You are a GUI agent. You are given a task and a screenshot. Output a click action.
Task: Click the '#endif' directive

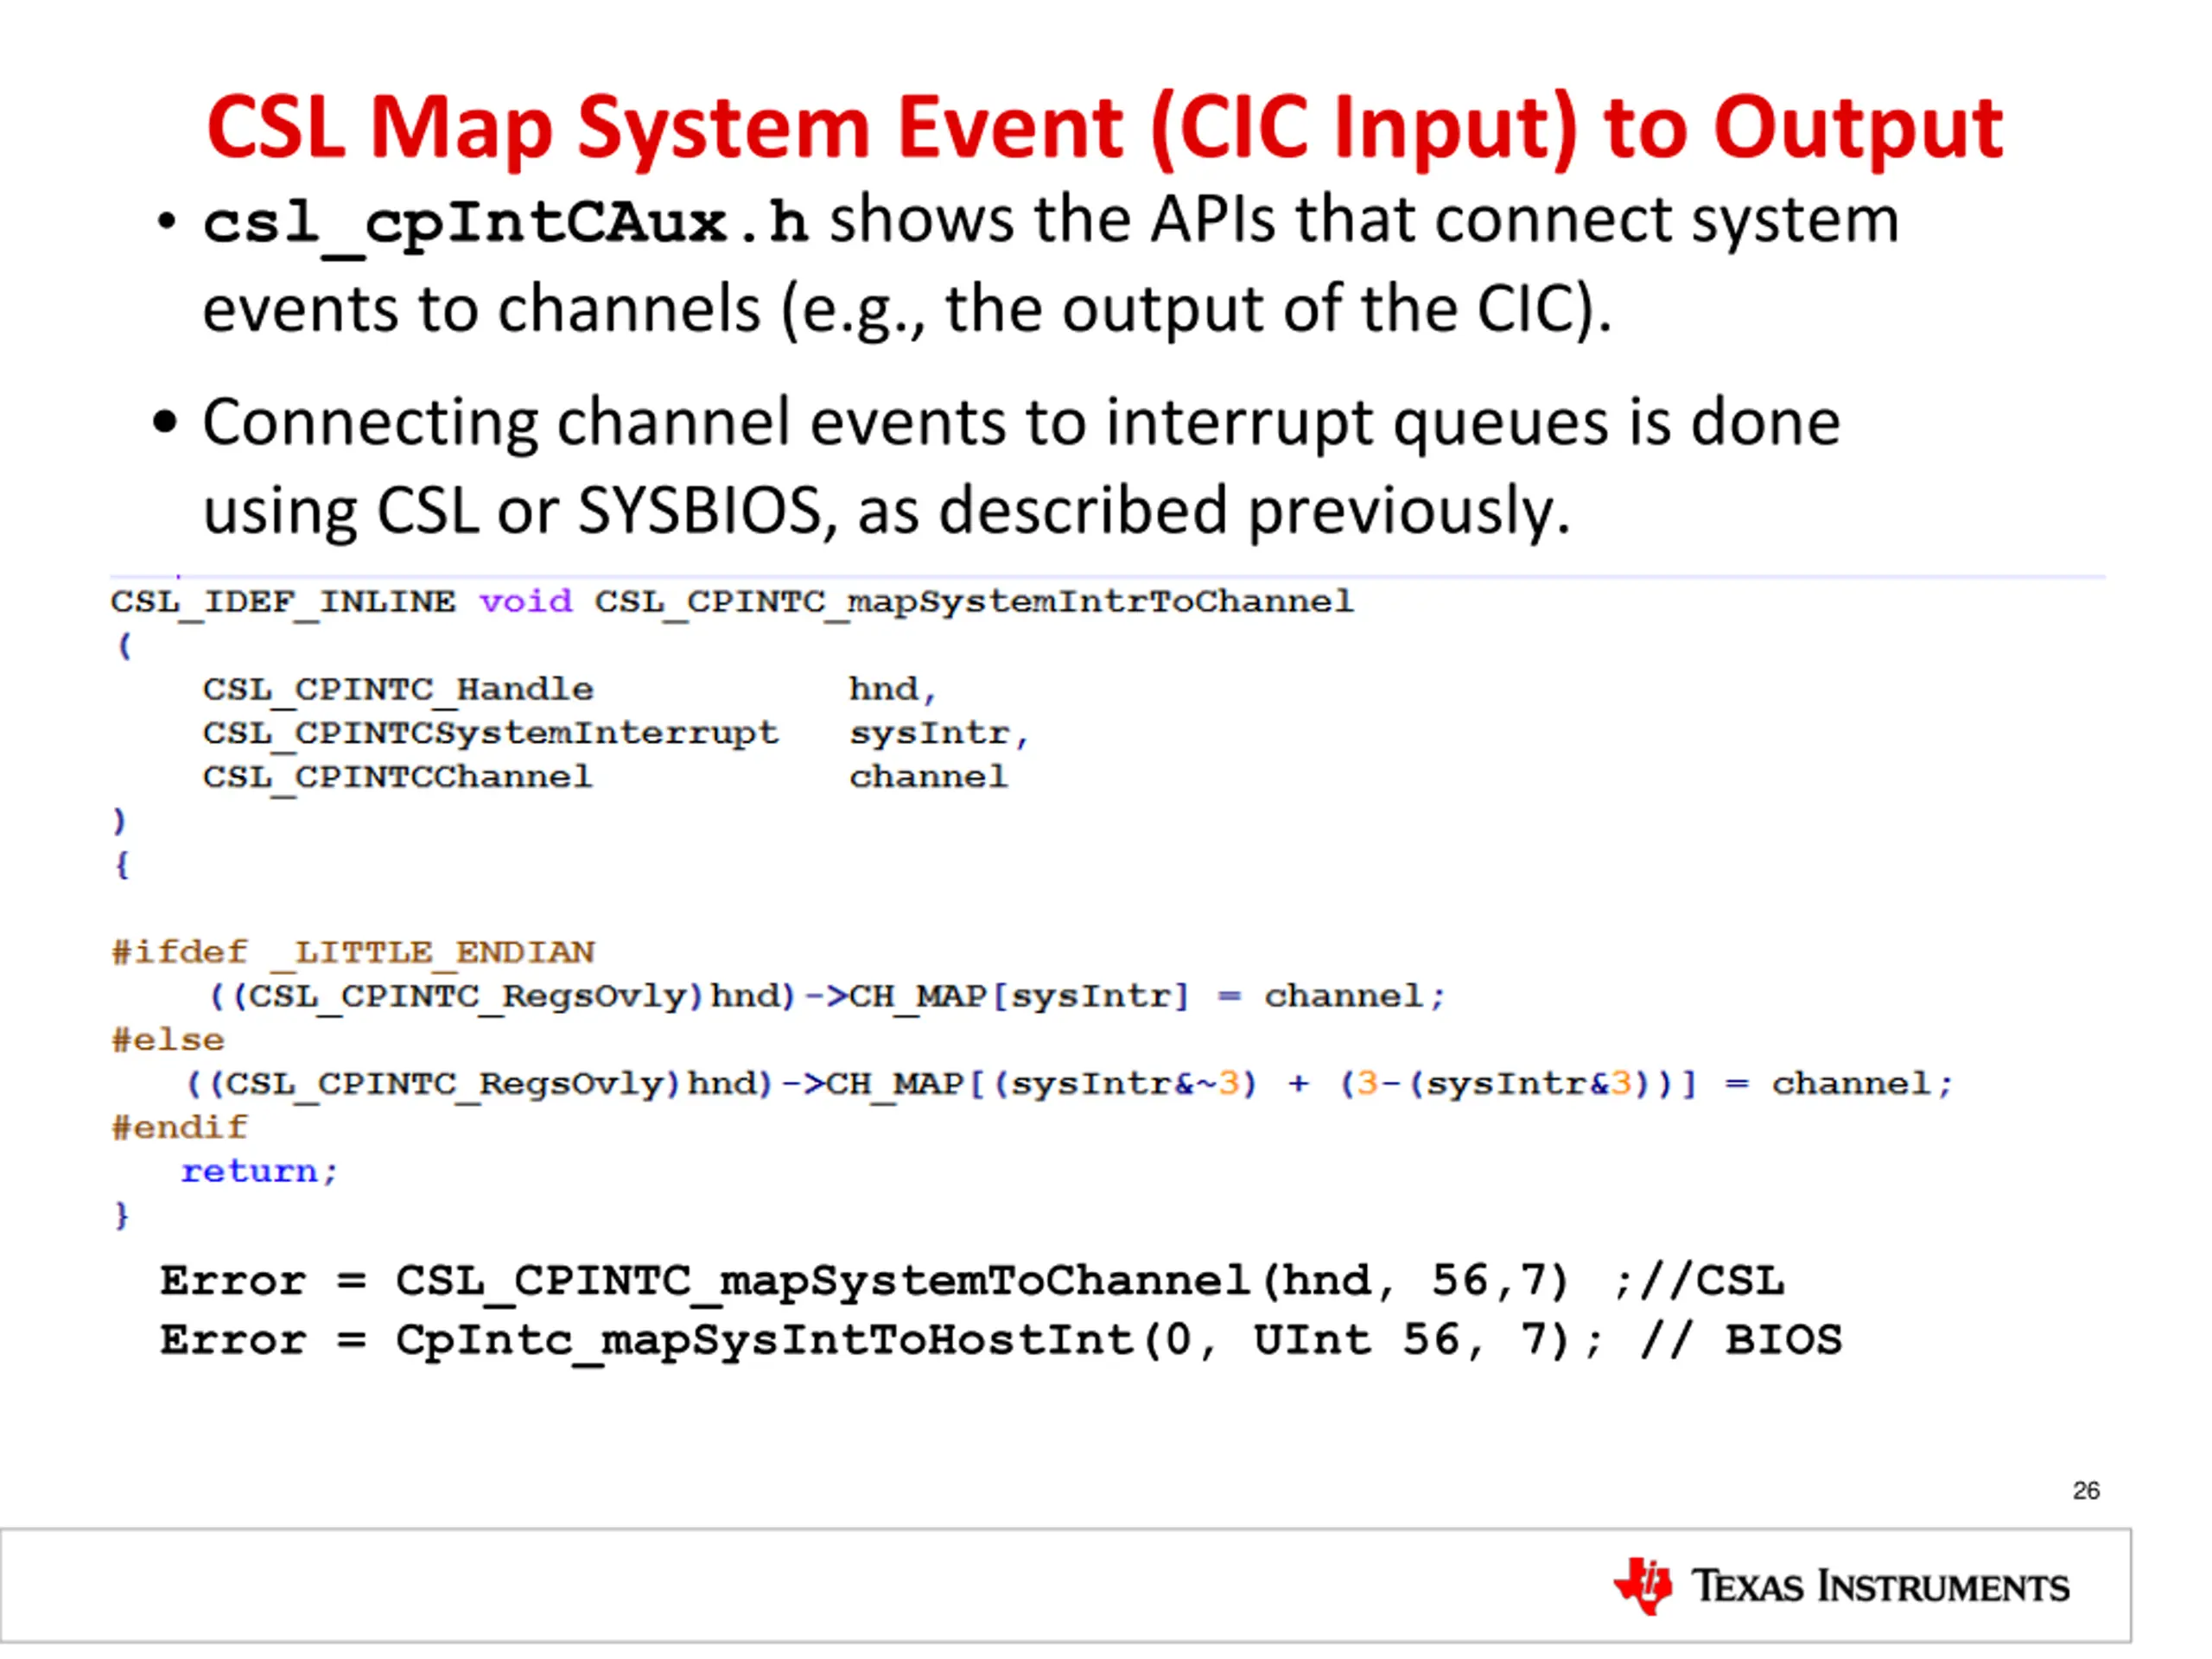[x=179, y=1128]
